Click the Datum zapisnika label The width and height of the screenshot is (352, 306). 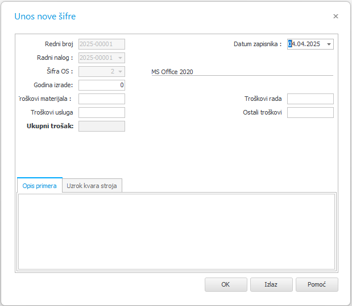[x=258, y=44]
